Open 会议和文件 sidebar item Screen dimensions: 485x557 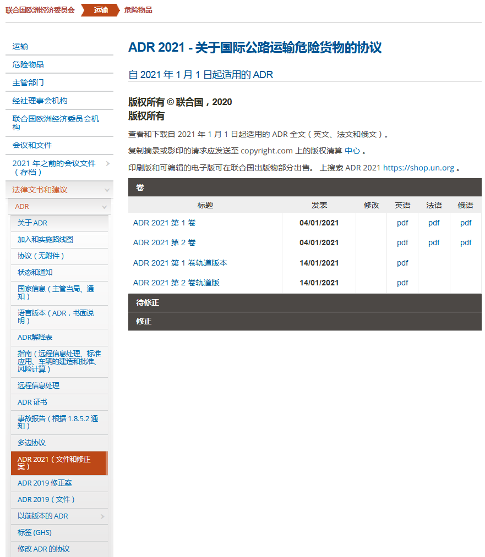pyautogui.click(x=32, y=145)
